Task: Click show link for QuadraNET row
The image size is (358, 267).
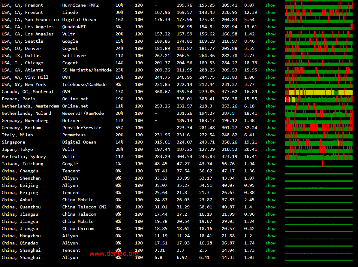Action: click(x=270, y=27)
